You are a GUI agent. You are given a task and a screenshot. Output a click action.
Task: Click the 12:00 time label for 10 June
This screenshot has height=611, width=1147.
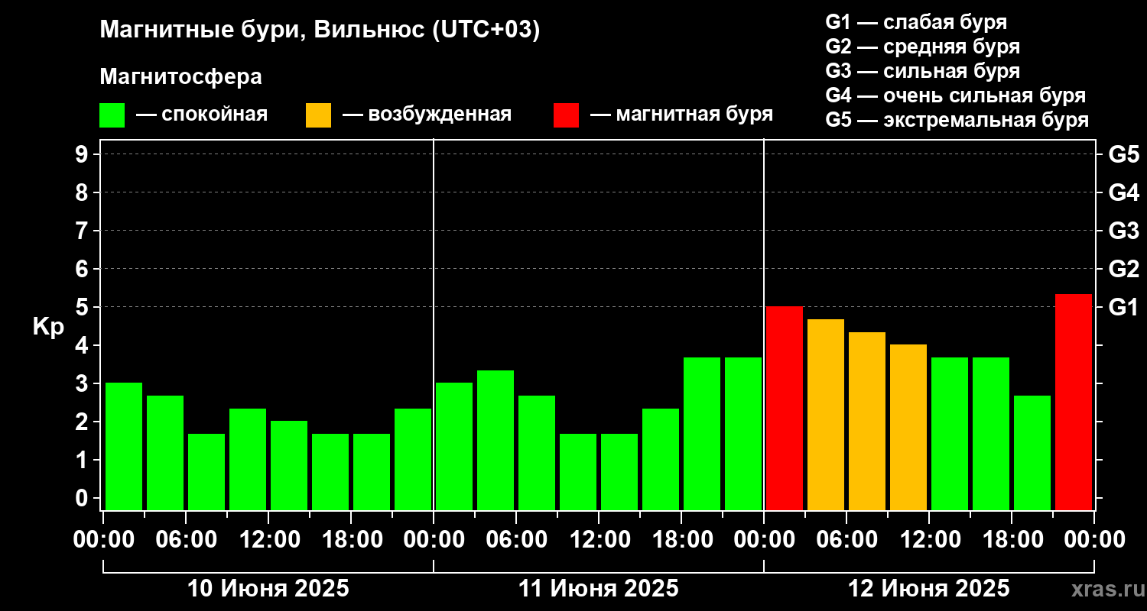[268, 539]
